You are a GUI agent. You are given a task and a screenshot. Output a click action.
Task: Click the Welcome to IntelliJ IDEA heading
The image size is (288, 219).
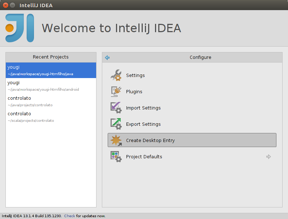click(112, 28)
